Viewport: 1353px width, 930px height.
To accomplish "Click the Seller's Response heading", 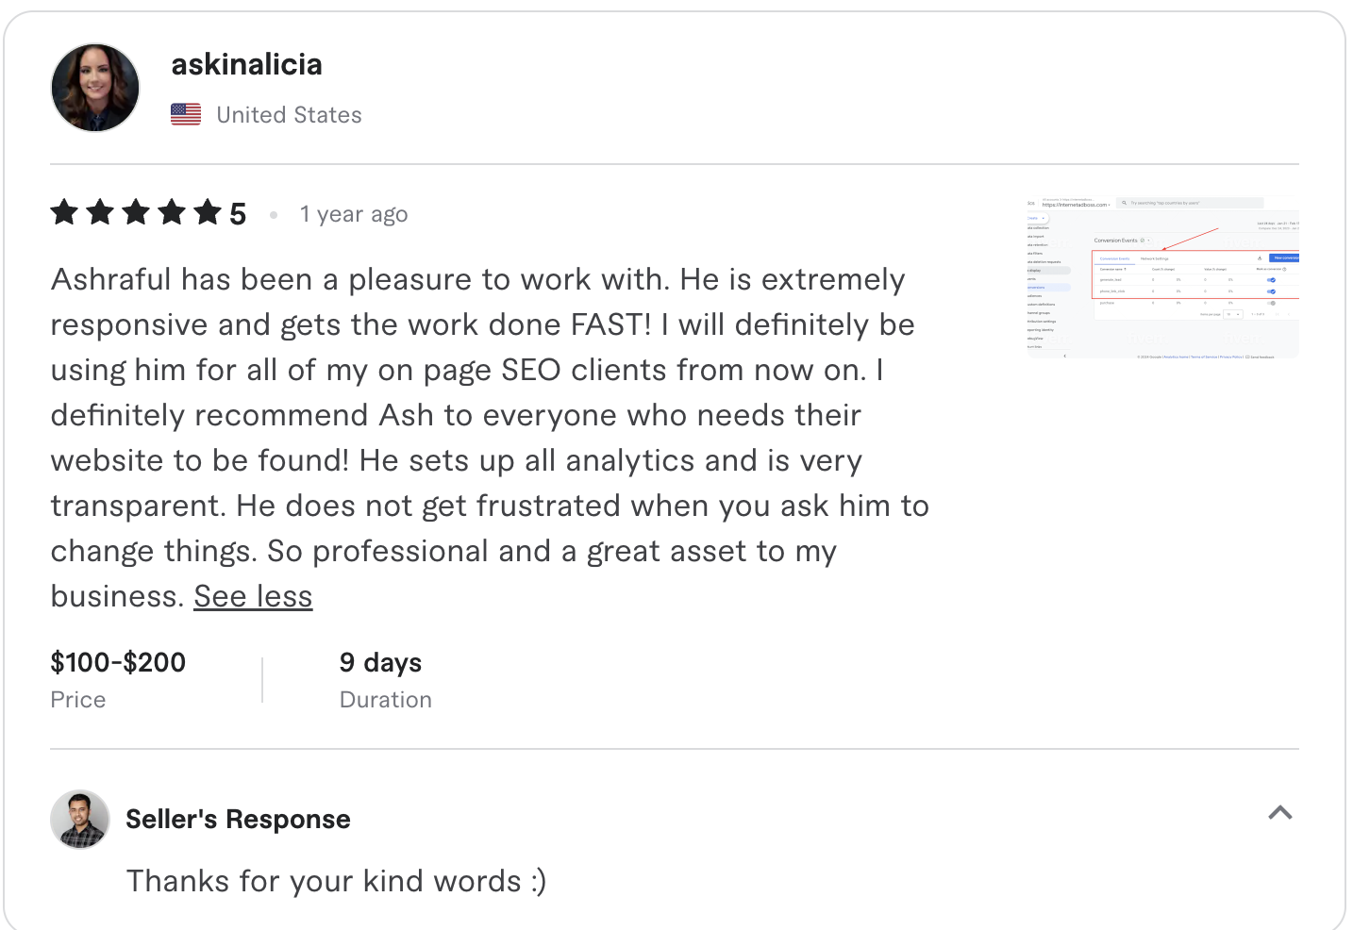I will point(238,819).
